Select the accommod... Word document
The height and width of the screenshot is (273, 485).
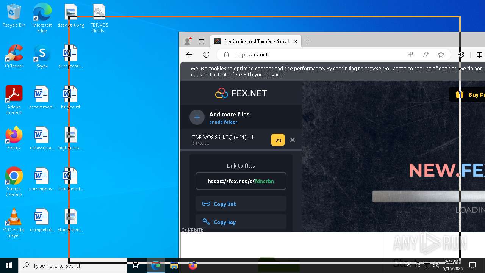coord(42,98)
